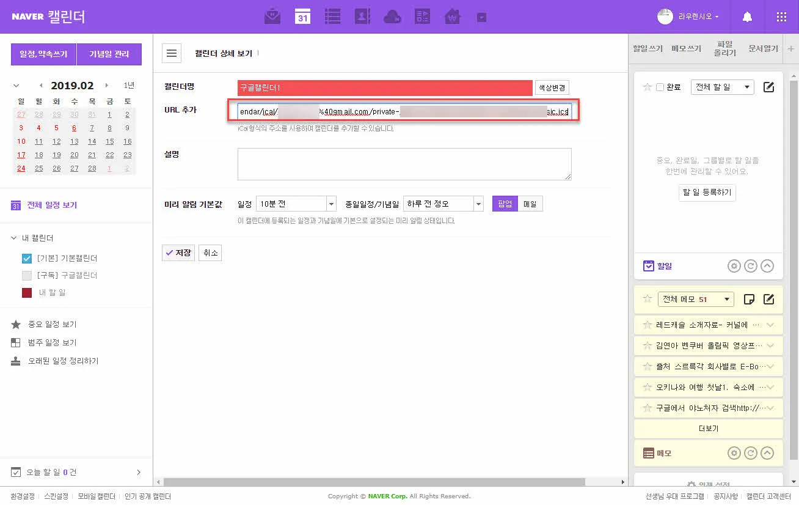Open to-do panel settings gear
This screenshot has width=799, height=505.
point(734,266)
